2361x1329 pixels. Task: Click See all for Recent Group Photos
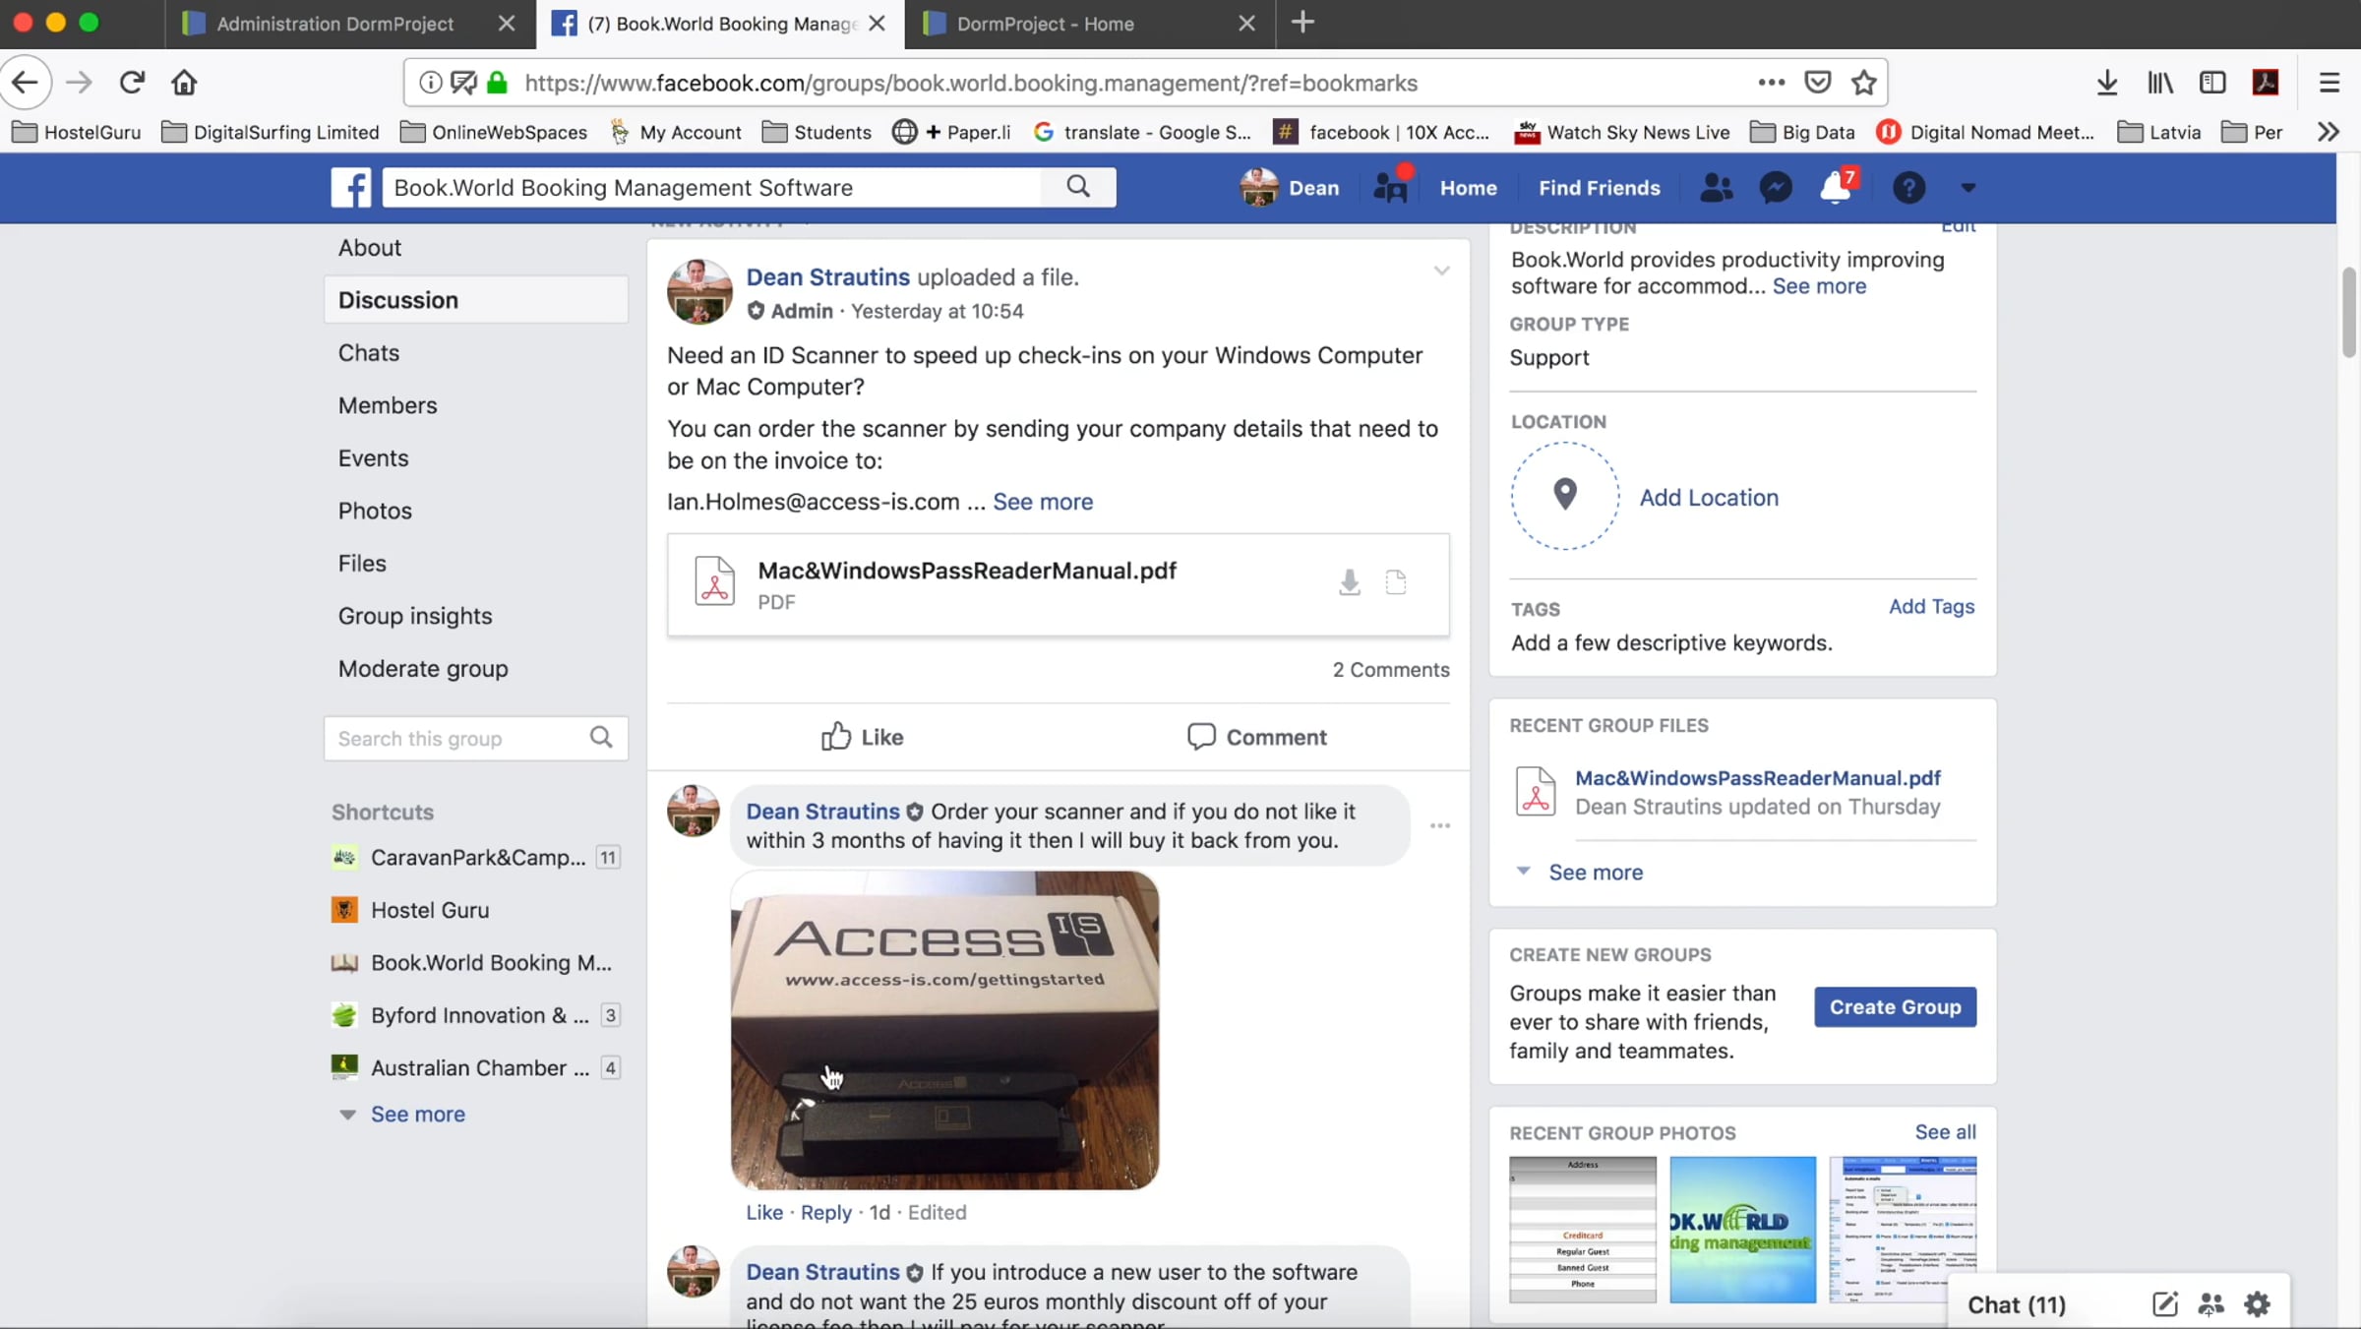(x=1945, y=1132)
